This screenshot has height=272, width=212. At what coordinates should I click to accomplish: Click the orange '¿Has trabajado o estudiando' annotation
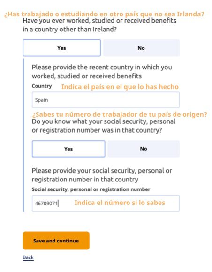(104, 14)
